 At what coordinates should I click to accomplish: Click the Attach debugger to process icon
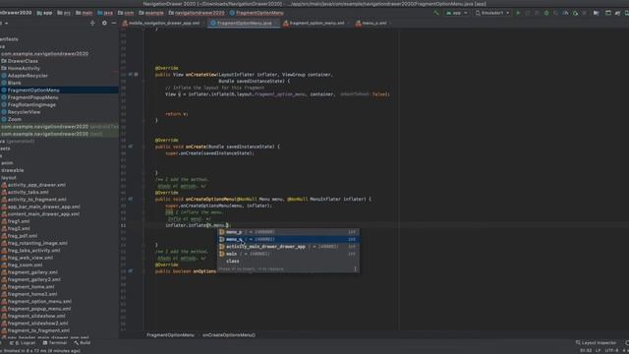click(x=575, y=13)
